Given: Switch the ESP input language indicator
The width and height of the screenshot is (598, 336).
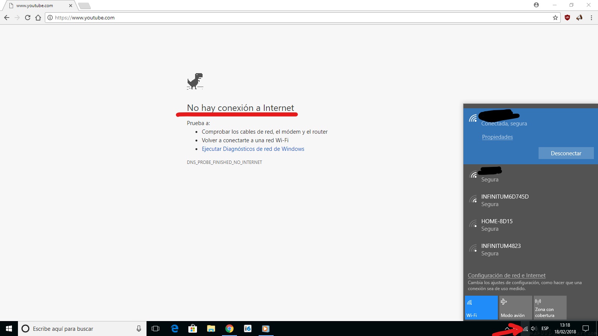Looking at the screenshot, I should (x=545, y=329).
